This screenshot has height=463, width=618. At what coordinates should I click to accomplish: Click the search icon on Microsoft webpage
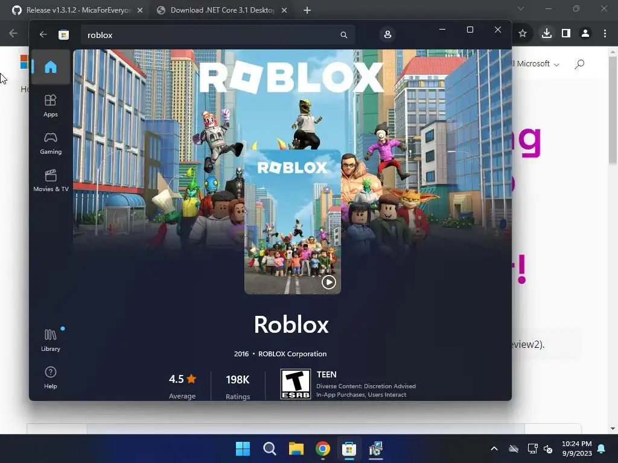click(579, 64)
